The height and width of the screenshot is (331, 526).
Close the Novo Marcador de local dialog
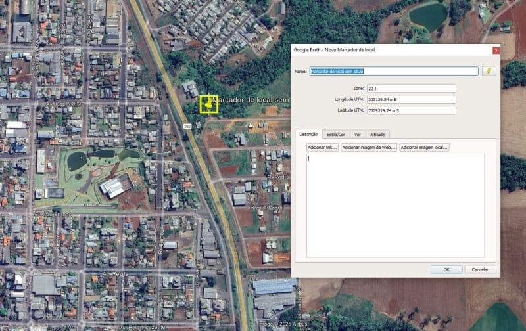click(x=496, y=51)
